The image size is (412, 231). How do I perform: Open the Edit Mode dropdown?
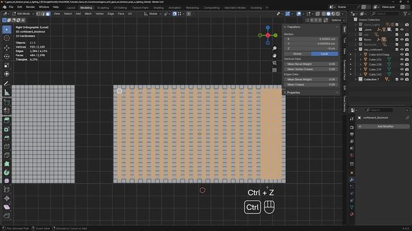point(23,13)
